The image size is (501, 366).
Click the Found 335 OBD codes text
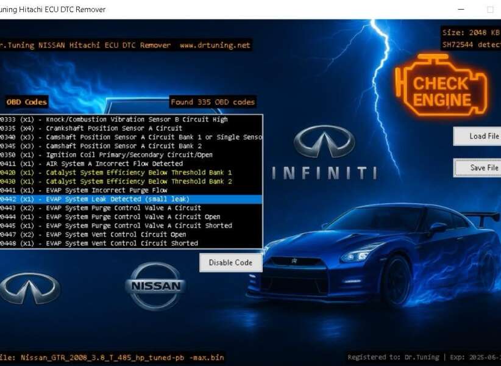[x=213, y=102]
